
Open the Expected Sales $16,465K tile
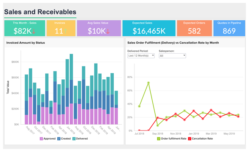149,28
